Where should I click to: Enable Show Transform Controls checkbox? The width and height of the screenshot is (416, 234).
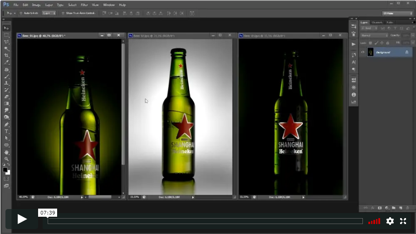coord(63,13)
